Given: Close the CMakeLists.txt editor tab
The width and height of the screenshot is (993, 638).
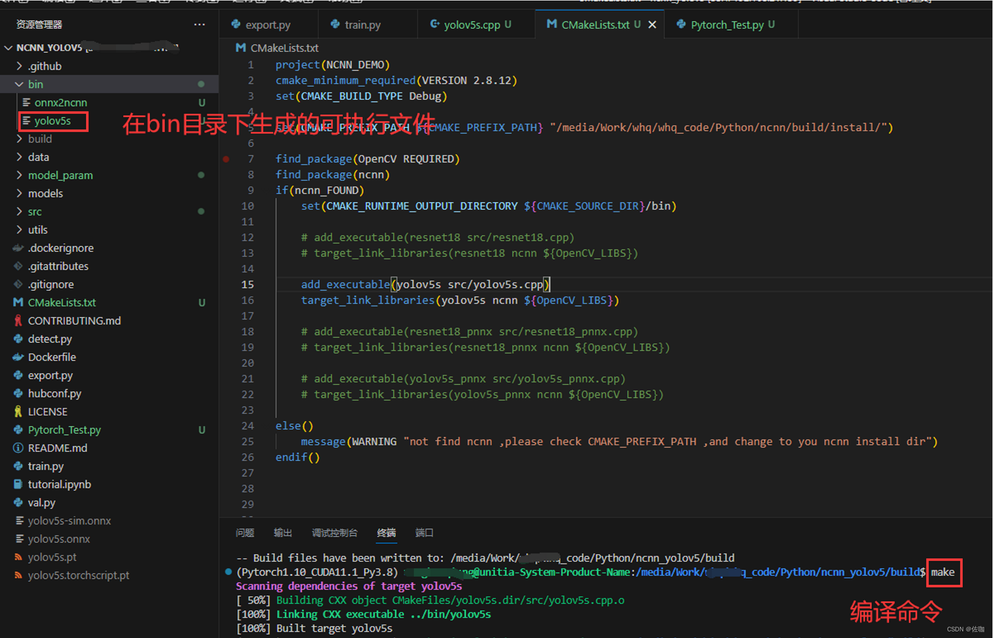Looking at the screenshot, I should [652, 24].
